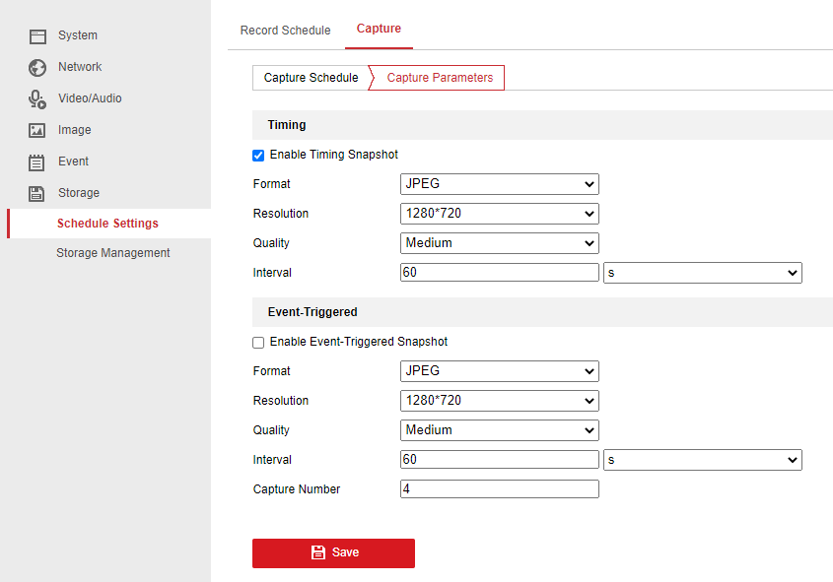Select the Capture Parameters sub-tab

click(x=440, y=78)
